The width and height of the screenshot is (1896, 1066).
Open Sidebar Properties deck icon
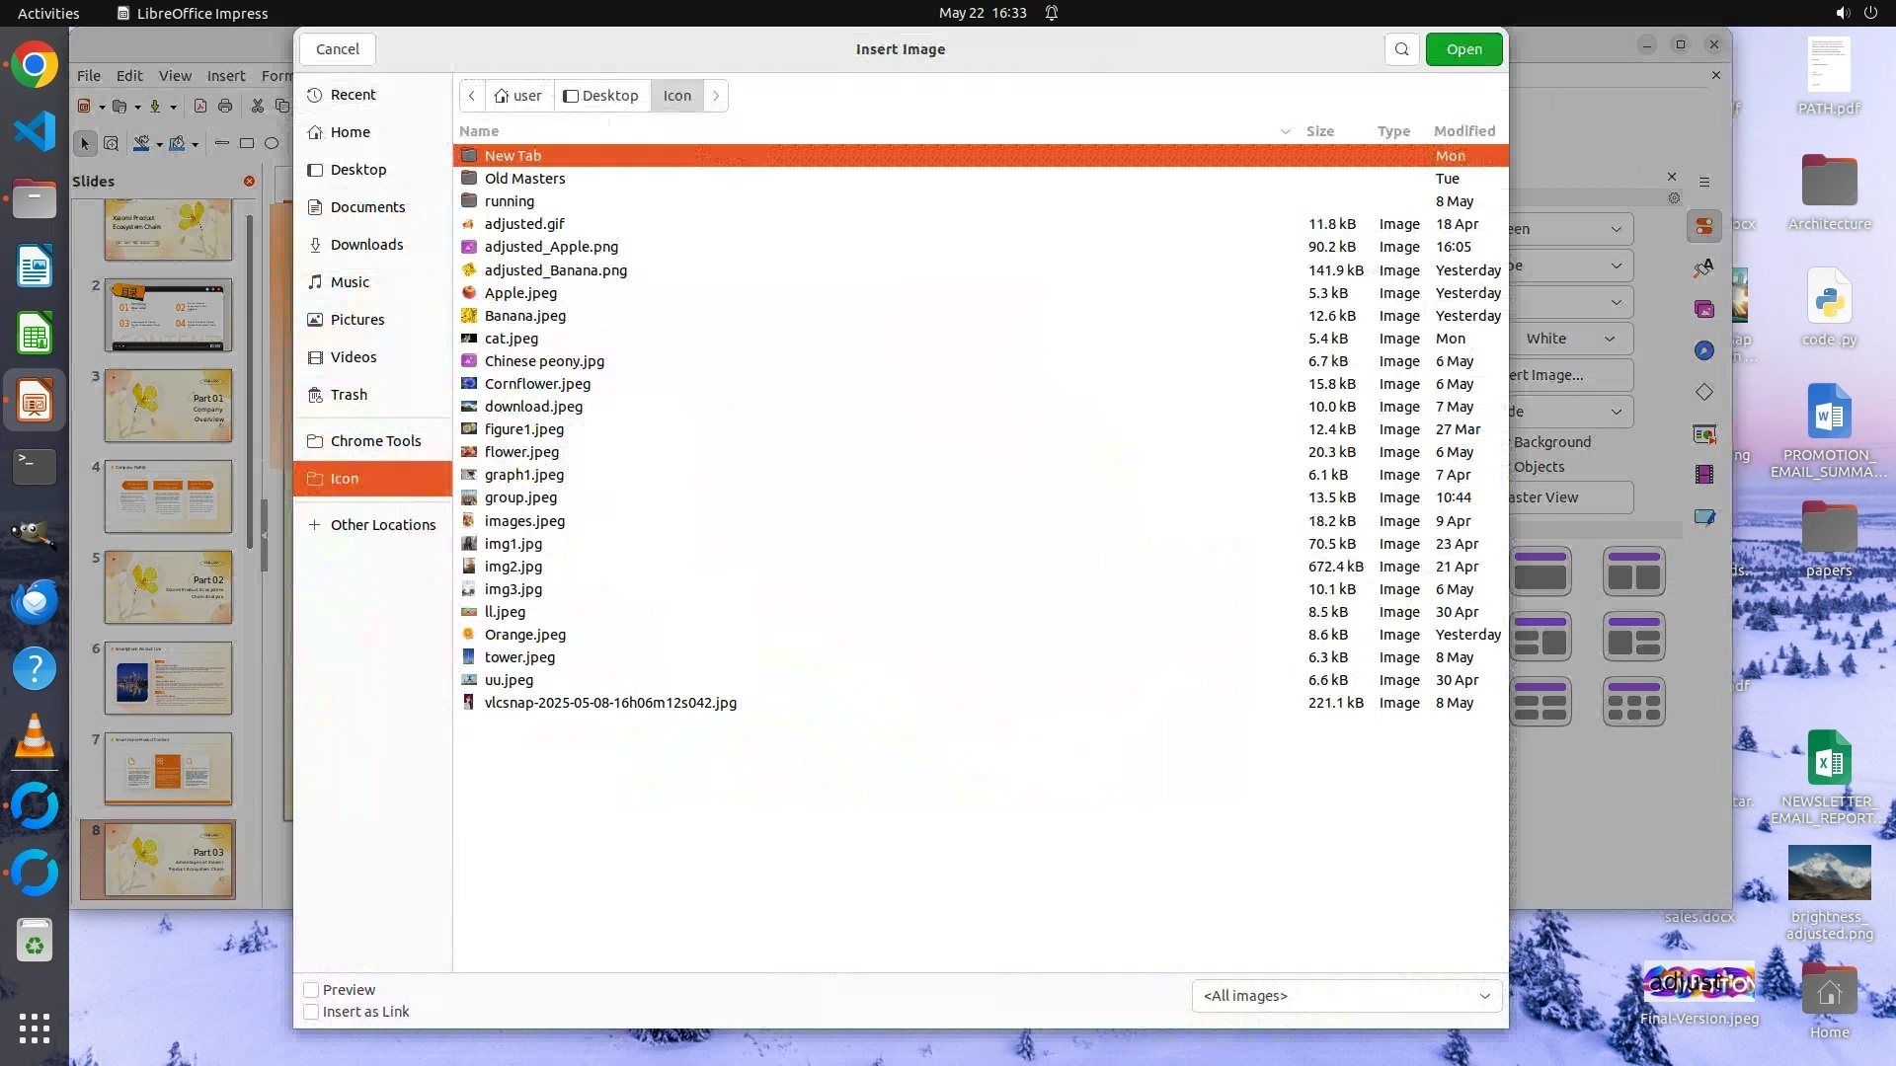[x=1704, y=227]
